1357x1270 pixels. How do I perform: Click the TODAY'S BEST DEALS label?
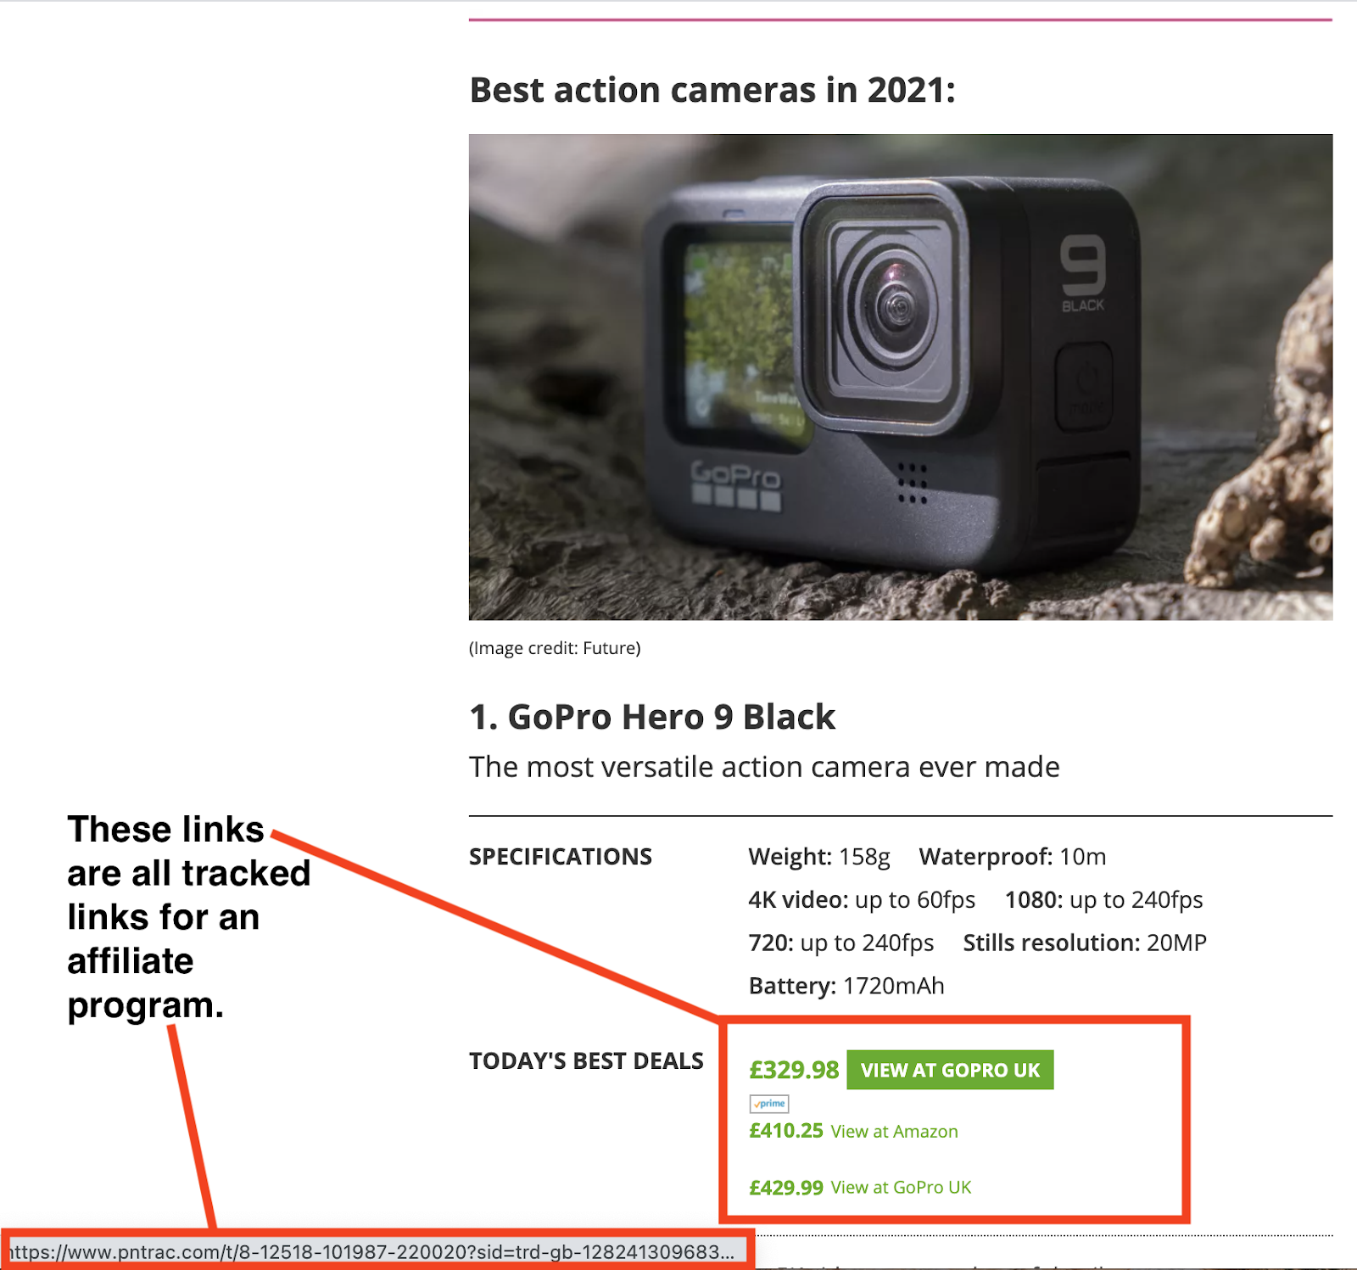coord(586,1061)
